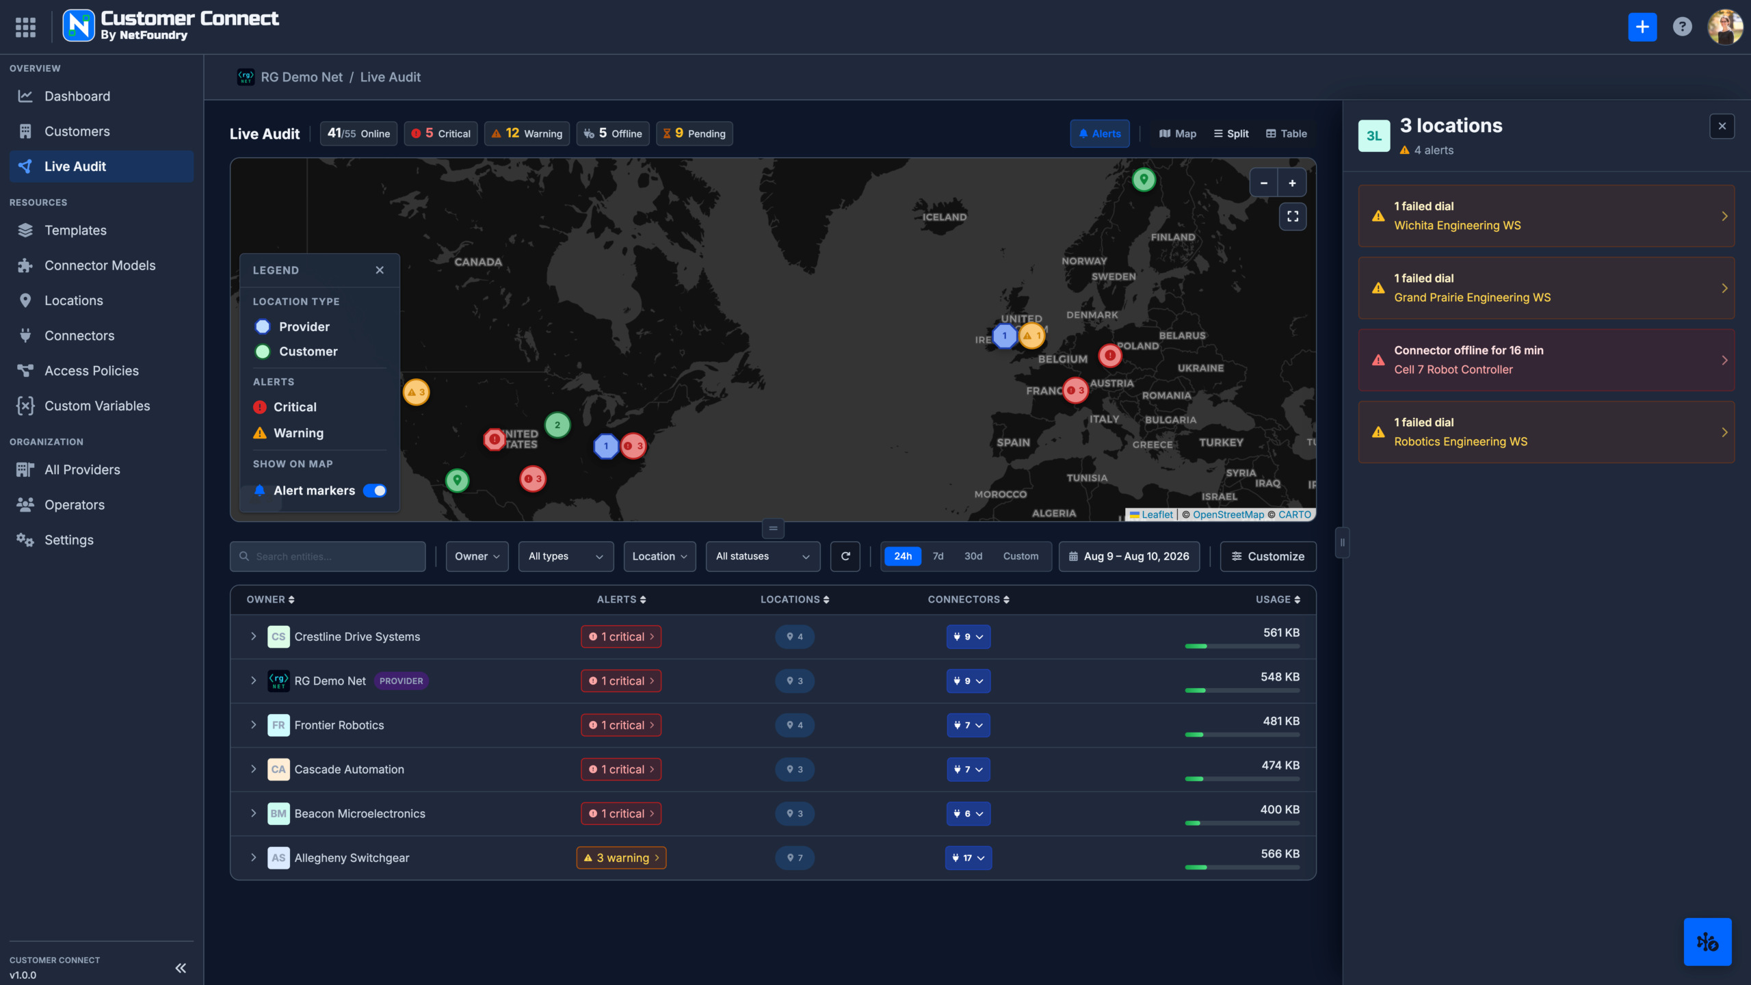Open Connector Models page

click(x=101, y=265)
